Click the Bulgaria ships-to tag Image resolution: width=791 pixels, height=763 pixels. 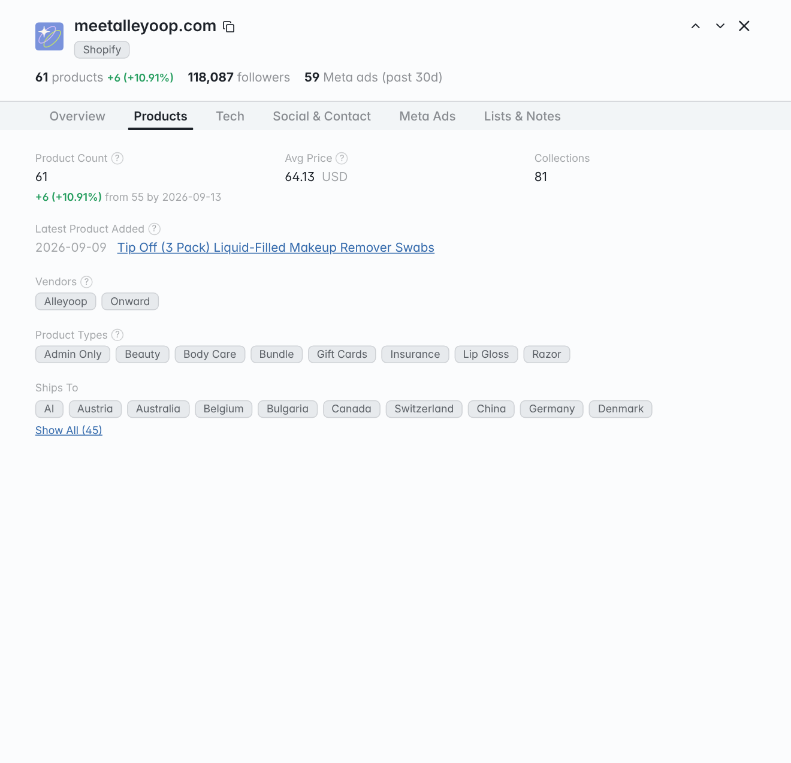click(288, 409)
